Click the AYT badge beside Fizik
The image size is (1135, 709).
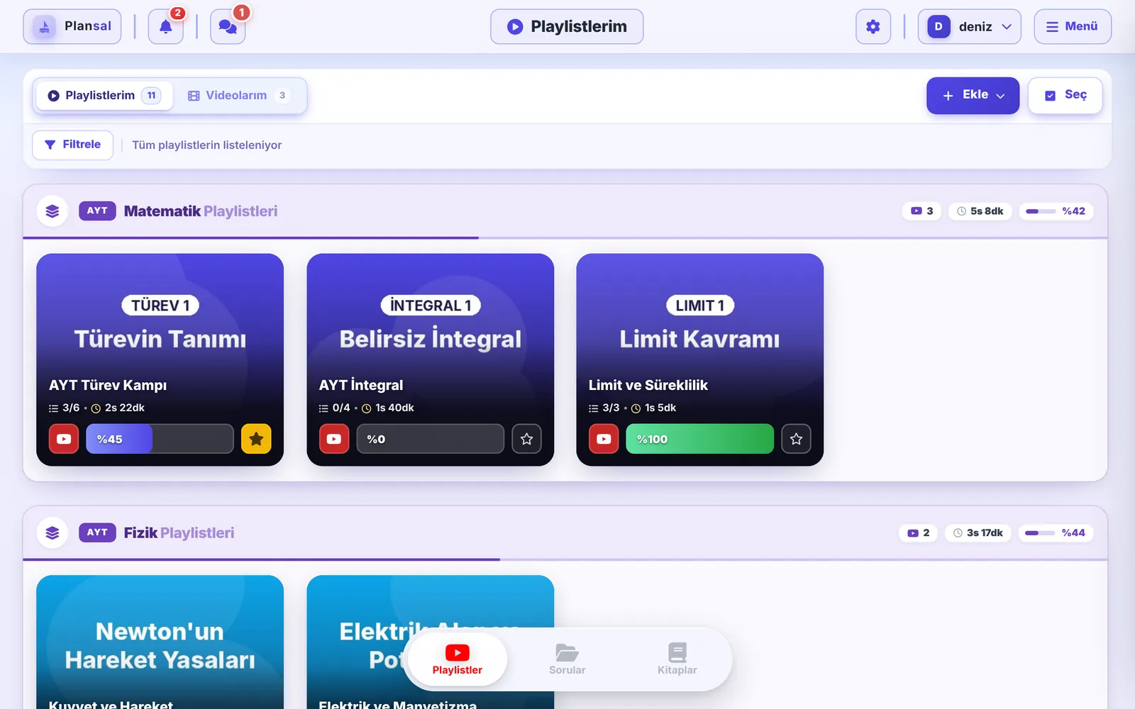(x=97, y=533)
